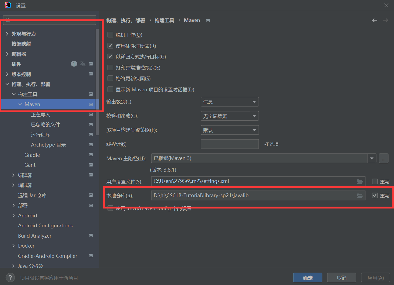Enable 打印异常堆栈跟踪 checkbox
Viewport: 394px width, 285px height.
point(110,67)
